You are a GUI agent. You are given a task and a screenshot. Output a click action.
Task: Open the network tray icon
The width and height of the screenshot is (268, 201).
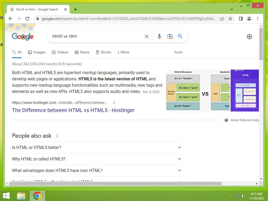[x=237, y=196]
